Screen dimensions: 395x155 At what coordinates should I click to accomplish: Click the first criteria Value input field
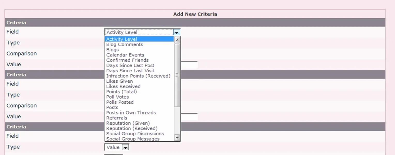(189, 65)
